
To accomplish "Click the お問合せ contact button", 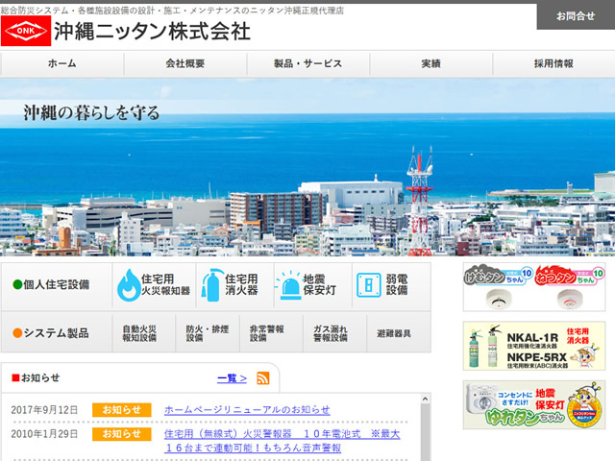I will 576,16.
